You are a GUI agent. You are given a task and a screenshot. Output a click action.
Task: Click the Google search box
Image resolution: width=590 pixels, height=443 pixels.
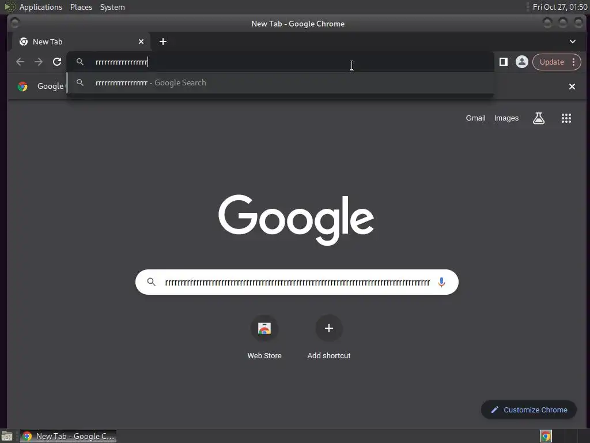coord(297,282)
